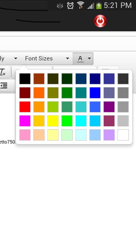
Task: Select the red color swatch
Action: (25, 107)
